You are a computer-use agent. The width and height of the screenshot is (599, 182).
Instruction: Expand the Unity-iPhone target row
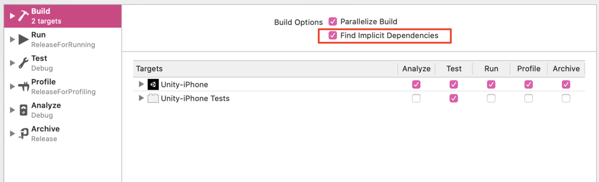coord(141,84)
